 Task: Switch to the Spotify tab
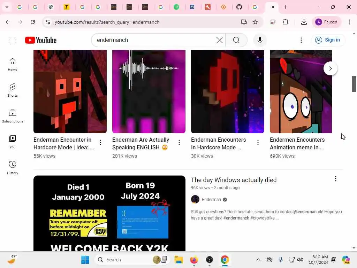176,7
